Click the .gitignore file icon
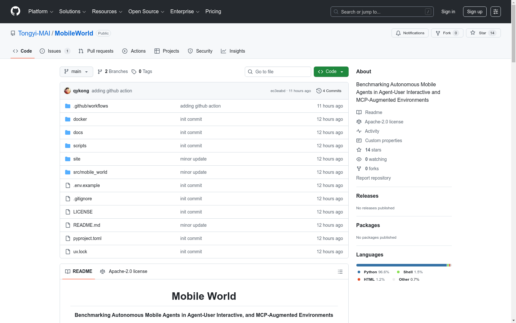 68,199
